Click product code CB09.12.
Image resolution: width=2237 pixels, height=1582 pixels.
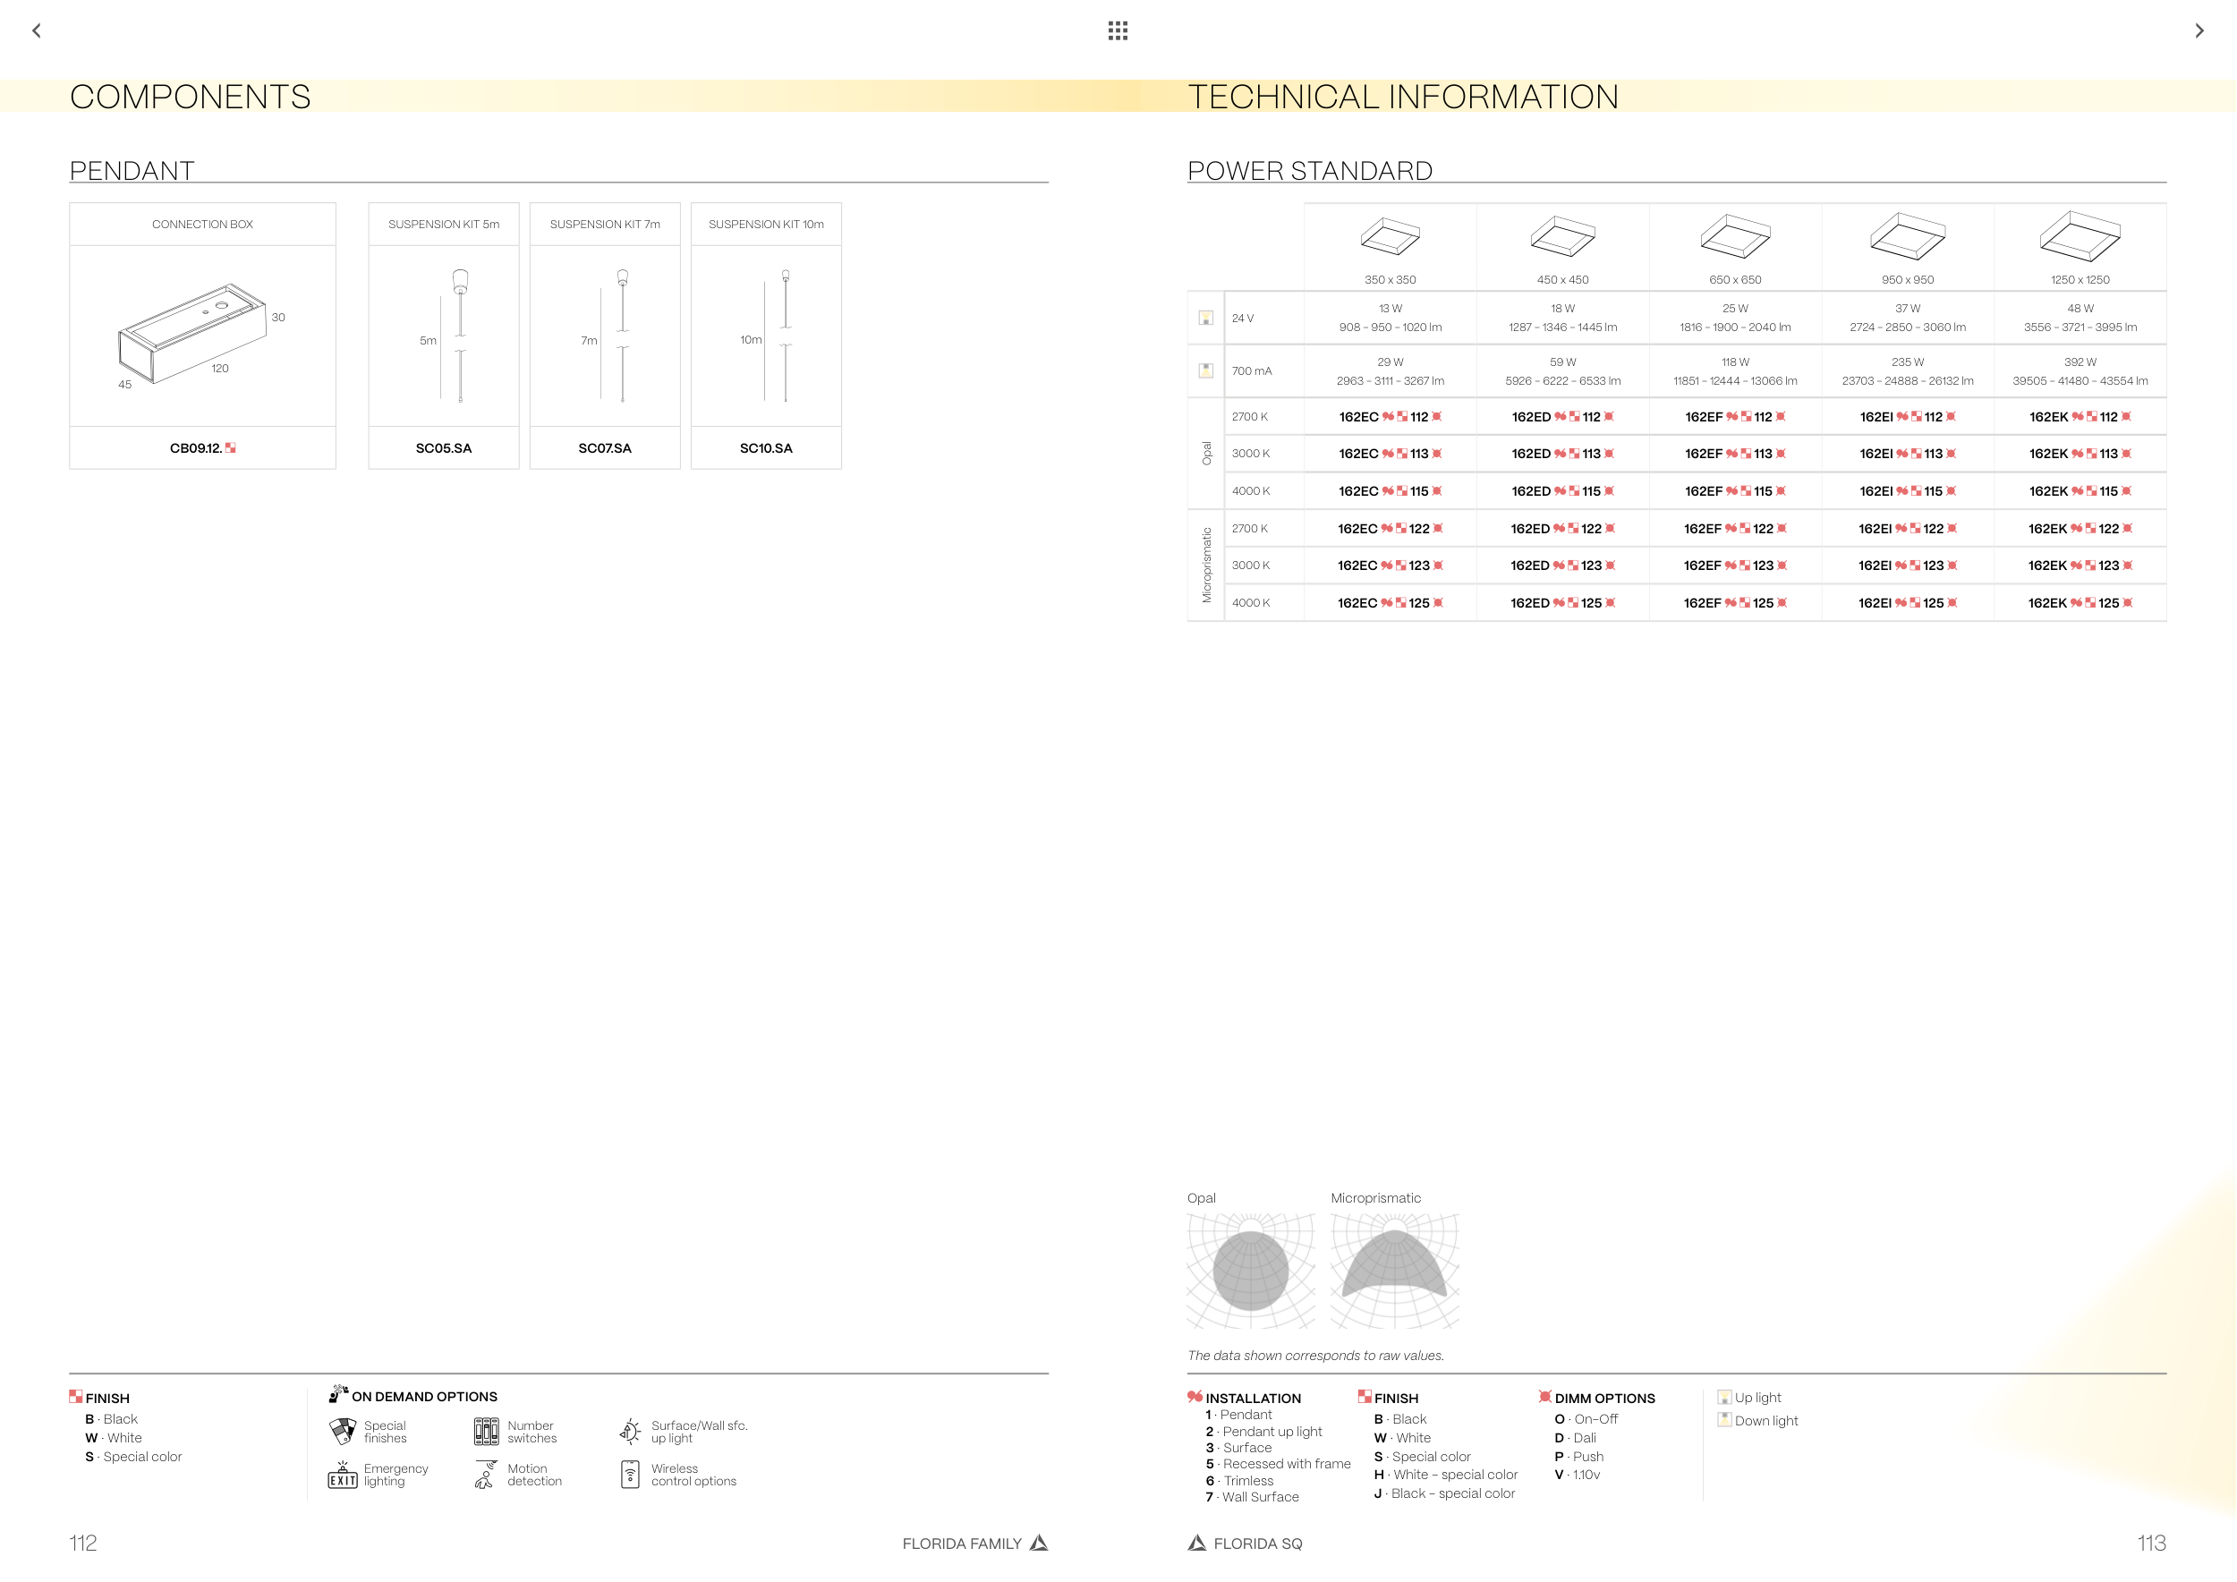click(x=197, y=448)
